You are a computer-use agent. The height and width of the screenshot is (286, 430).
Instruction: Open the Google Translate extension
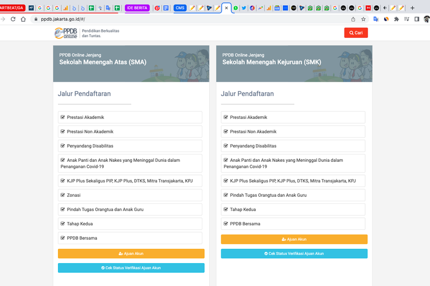pos(376,19)
